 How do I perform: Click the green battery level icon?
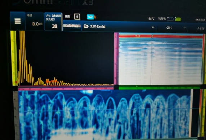(x=178, y=19)
